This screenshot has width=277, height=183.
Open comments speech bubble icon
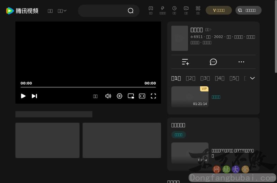tap(213, 62)
